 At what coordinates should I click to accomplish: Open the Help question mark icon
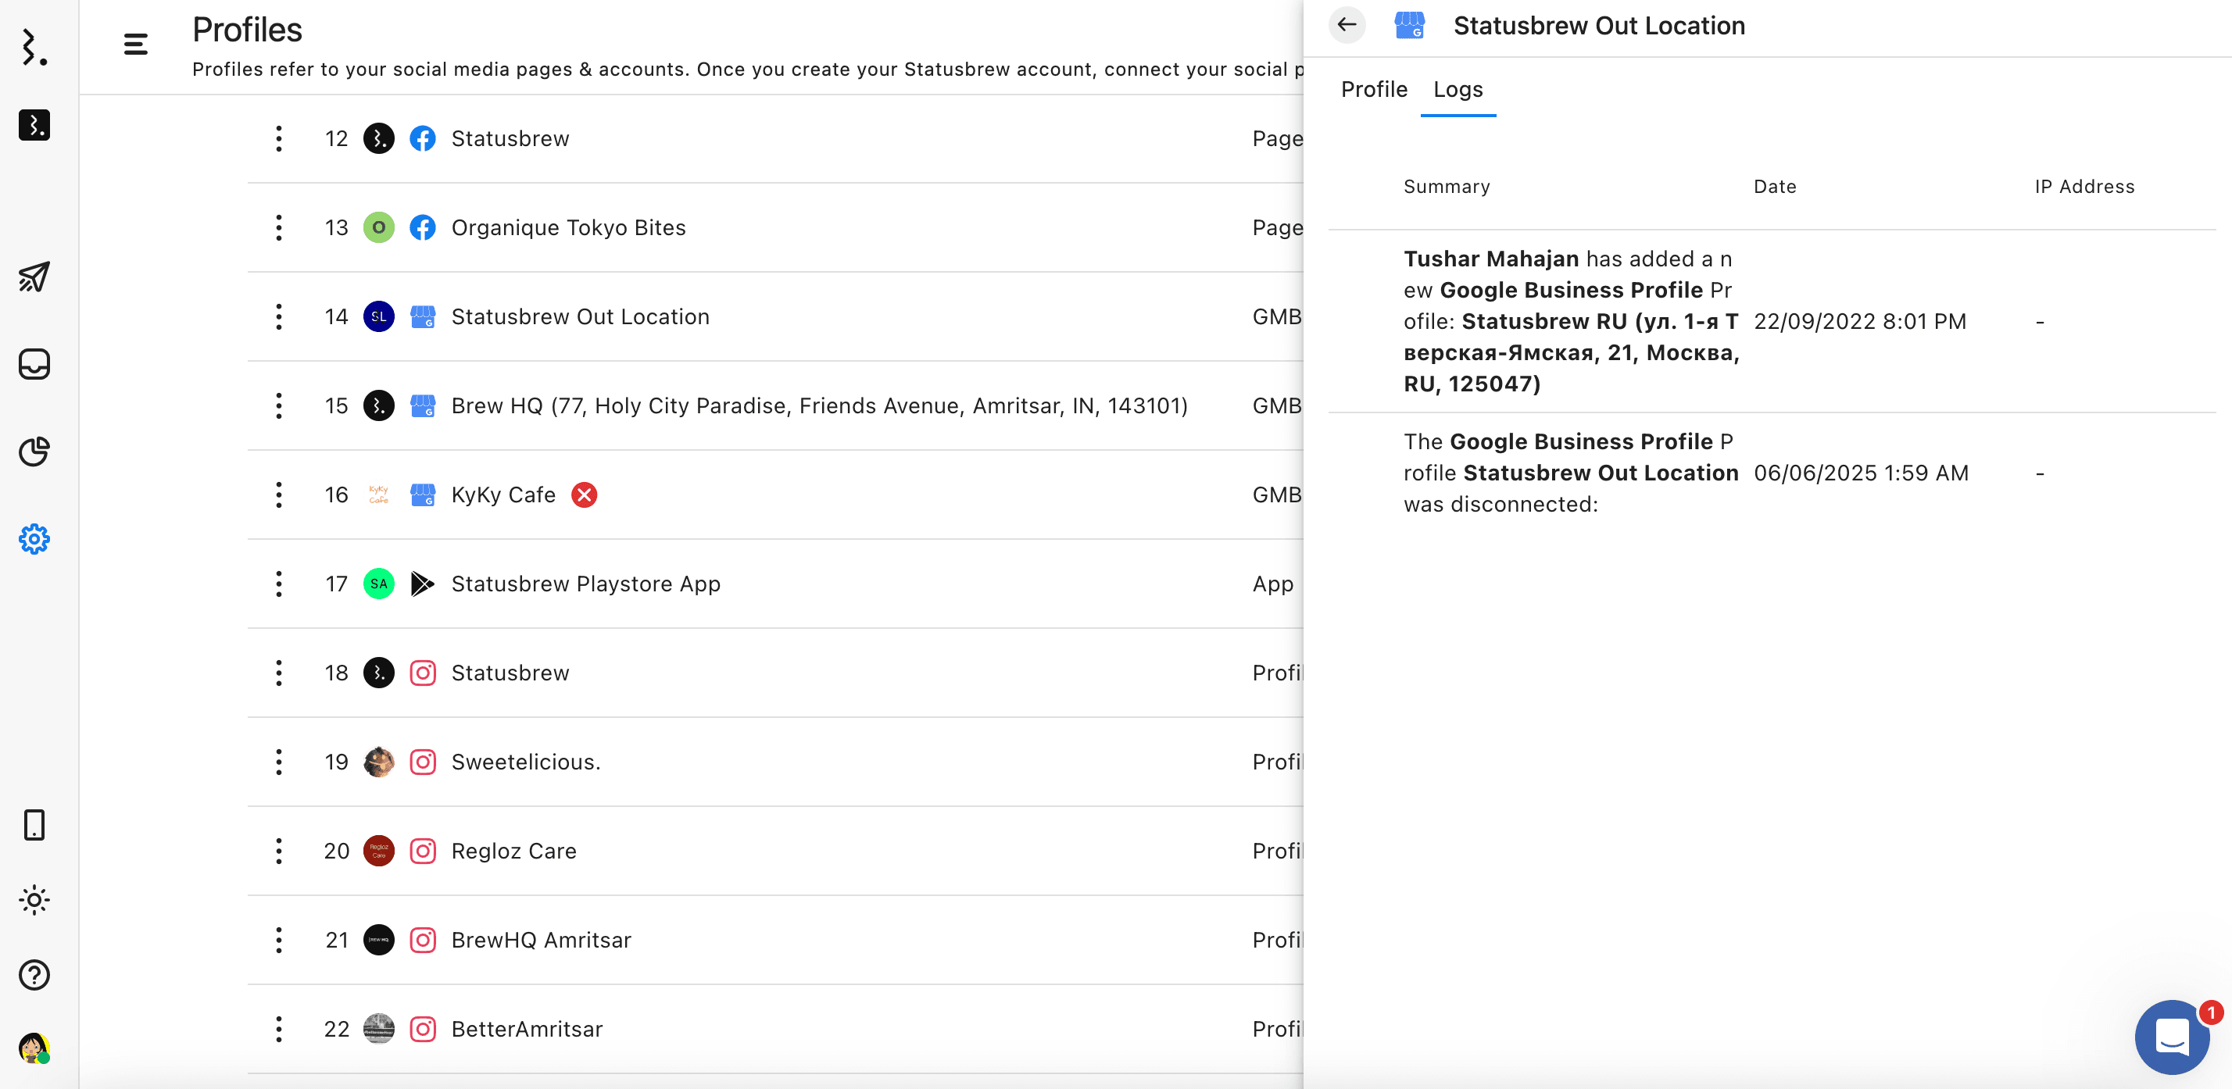[x=34, y=975]
